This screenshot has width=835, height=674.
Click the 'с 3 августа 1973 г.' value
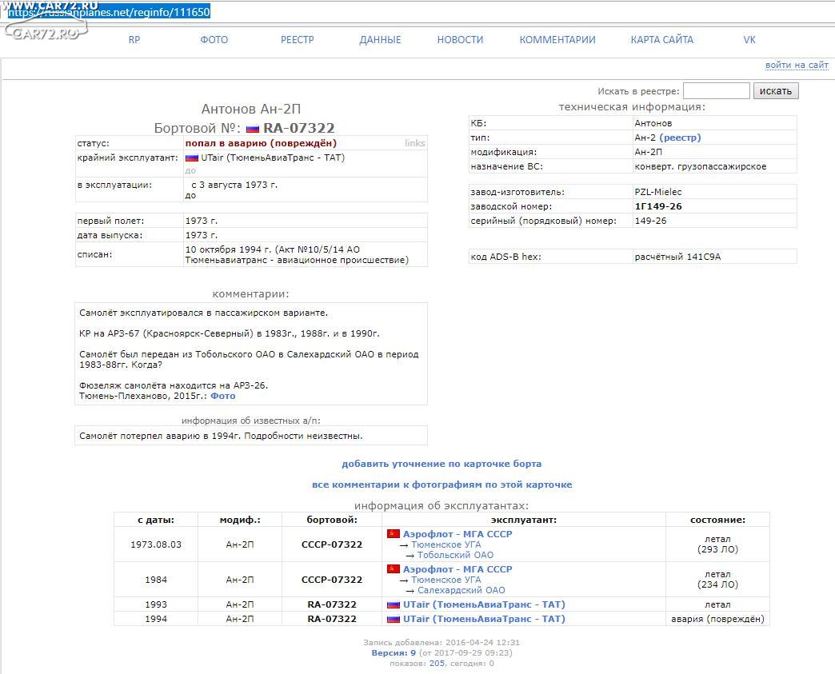pos(234,185)
